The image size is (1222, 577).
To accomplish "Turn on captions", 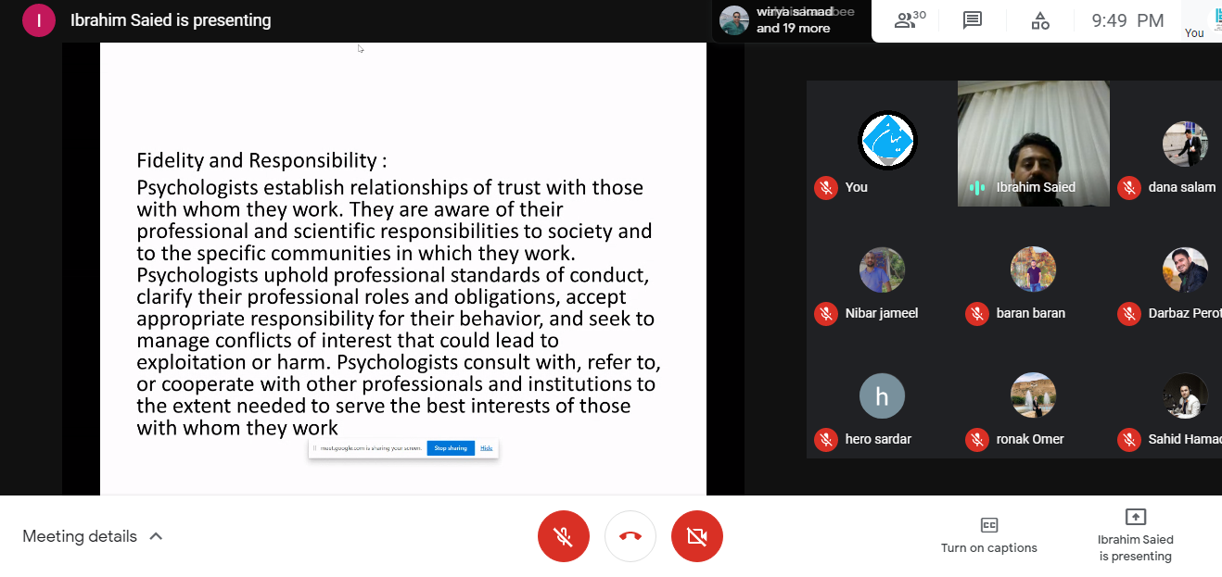I will coord(988,535).
